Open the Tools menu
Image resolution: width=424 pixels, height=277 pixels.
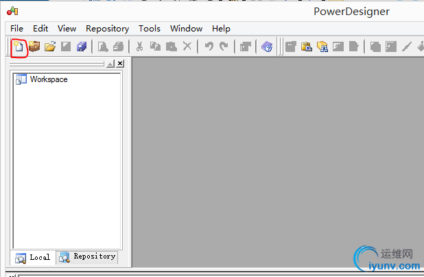pyautogui.click(x=150, y=28)
